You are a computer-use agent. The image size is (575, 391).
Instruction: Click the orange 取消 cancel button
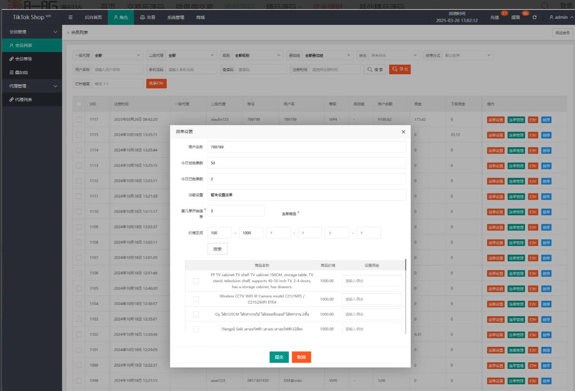point(301,357)
